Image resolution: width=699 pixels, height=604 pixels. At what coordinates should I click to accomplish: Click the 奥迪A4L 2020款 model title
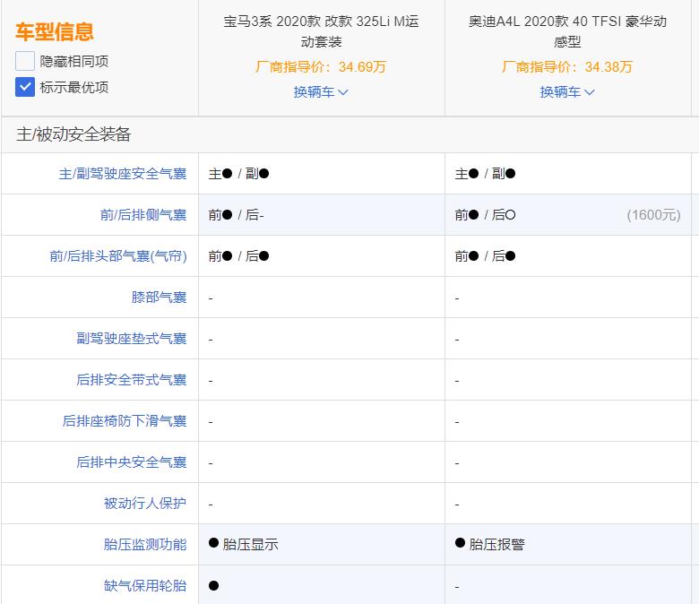(567, 31)
